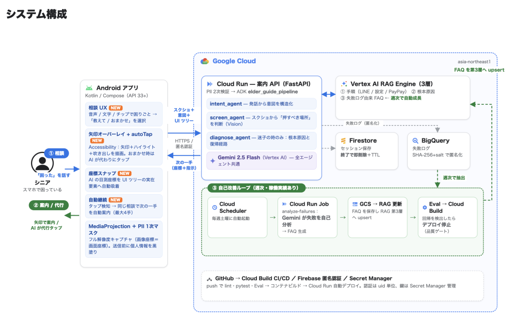
Task: Select the diagnose_agent row
Action: [x=262, y=140]
